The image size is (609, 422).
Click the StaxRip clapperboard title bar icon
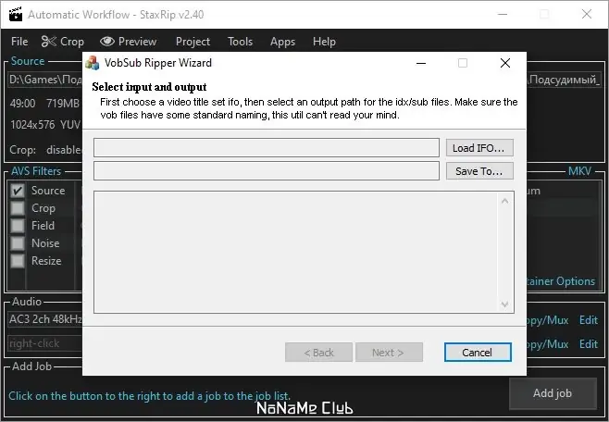16,15
